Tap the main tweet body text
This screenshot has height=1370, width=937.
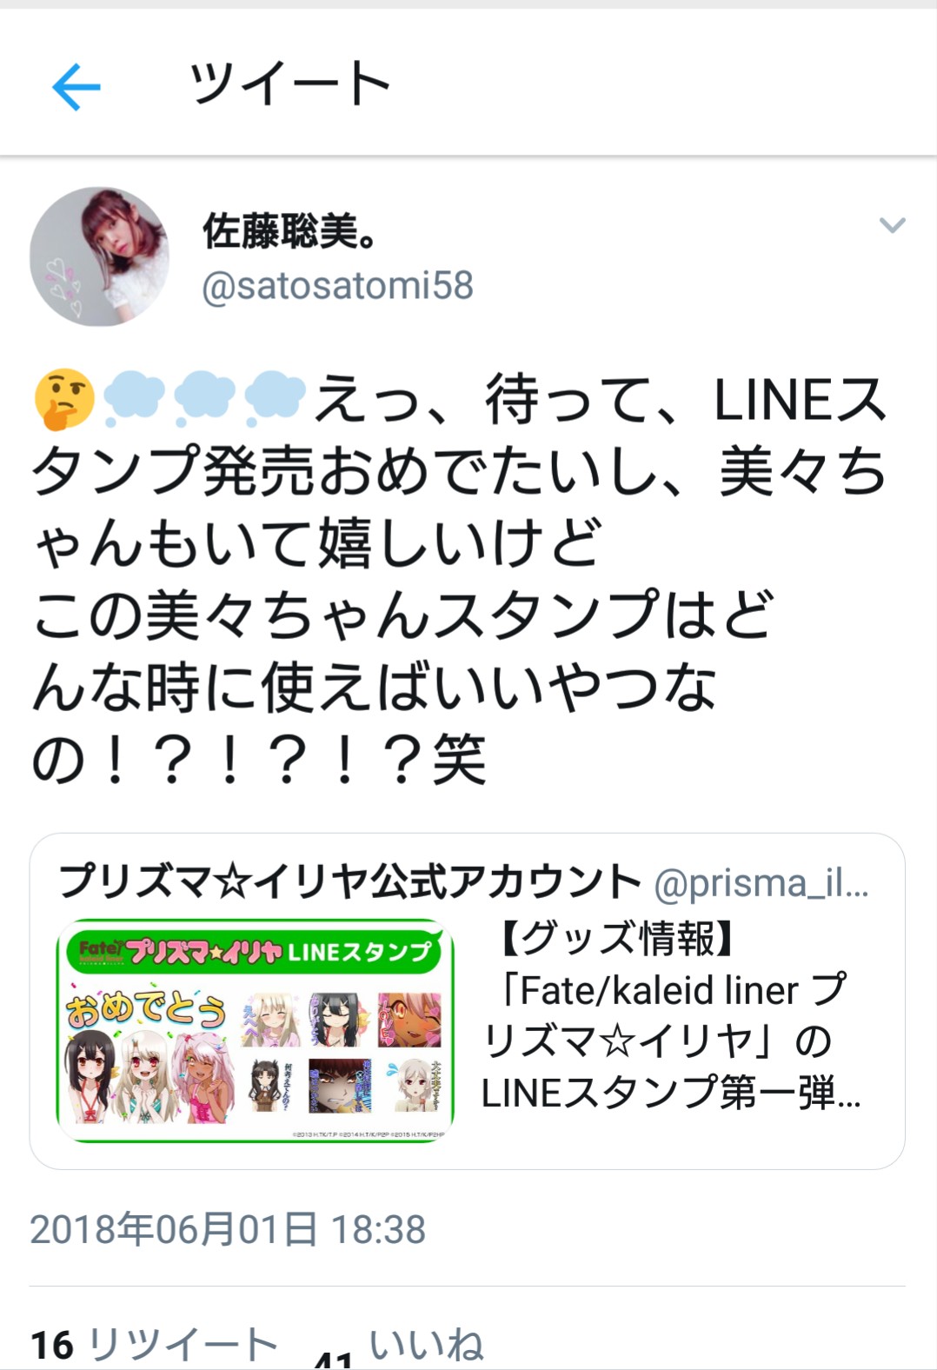[x=461, y=578]
